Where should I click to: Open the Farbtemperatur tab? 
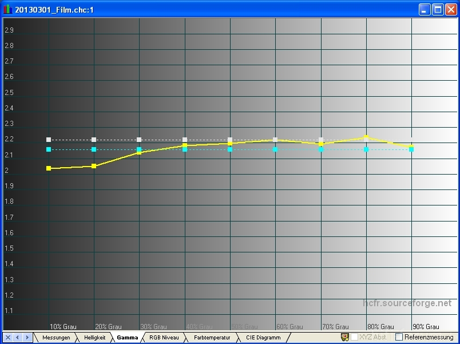pos(212,338)
